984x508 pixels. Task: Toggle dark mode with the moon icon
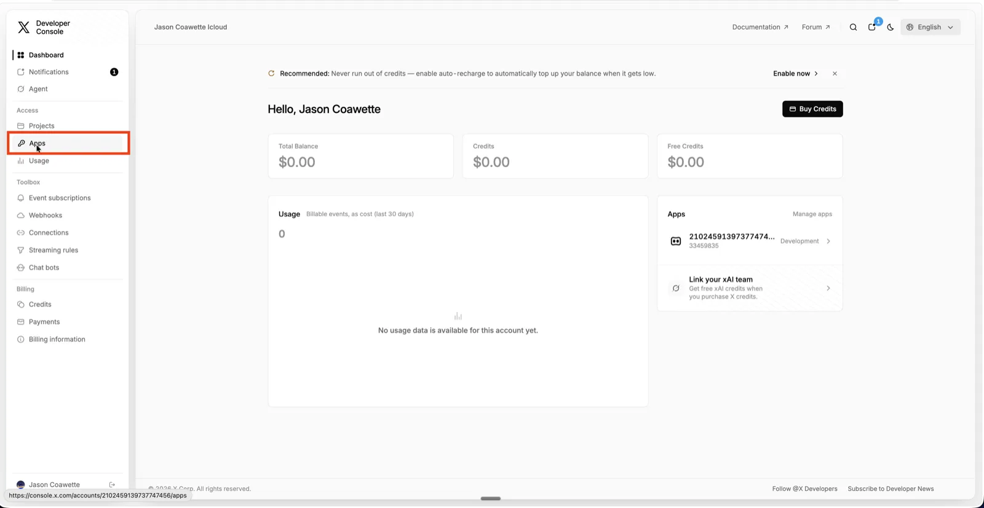(x=890, y=27)
